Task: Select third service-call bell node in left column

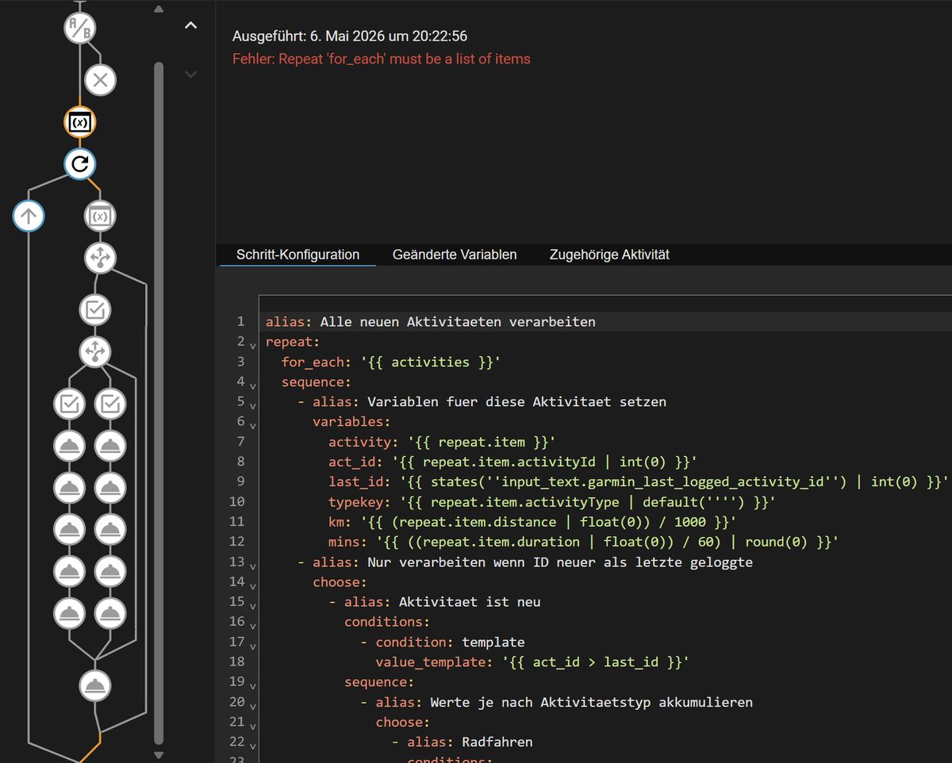Action: [x=69, y=529]
